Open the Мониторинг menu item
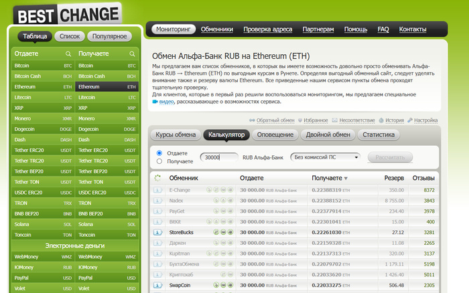469x293 pixels. (174, 29)
